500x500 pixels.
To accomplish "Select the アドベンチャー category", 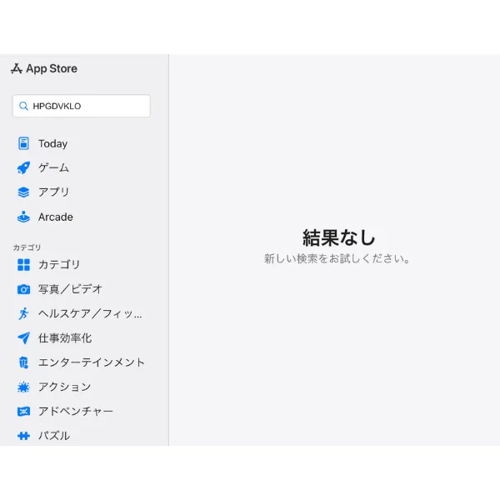I will 76,412.
